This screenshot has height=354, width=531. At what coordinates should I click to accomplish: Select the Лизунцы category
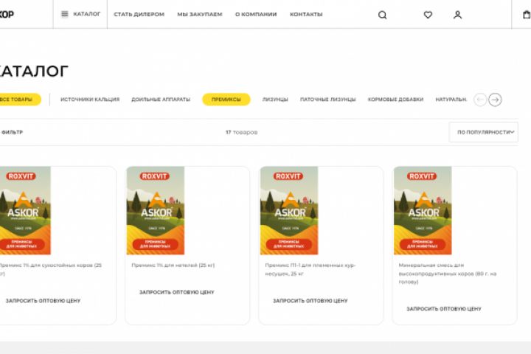coord(275,100)
